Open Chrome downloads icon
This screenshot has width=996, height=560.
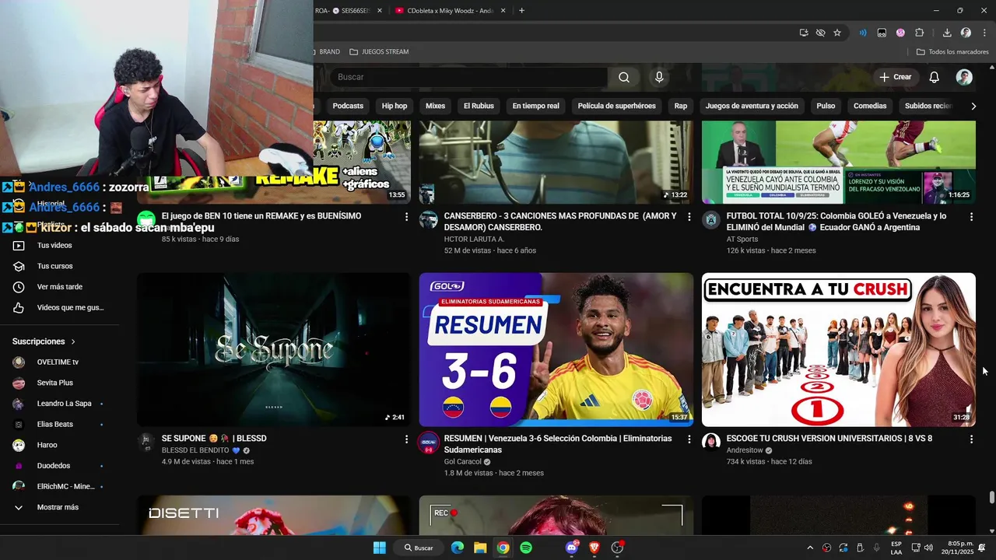click(947, 33)
